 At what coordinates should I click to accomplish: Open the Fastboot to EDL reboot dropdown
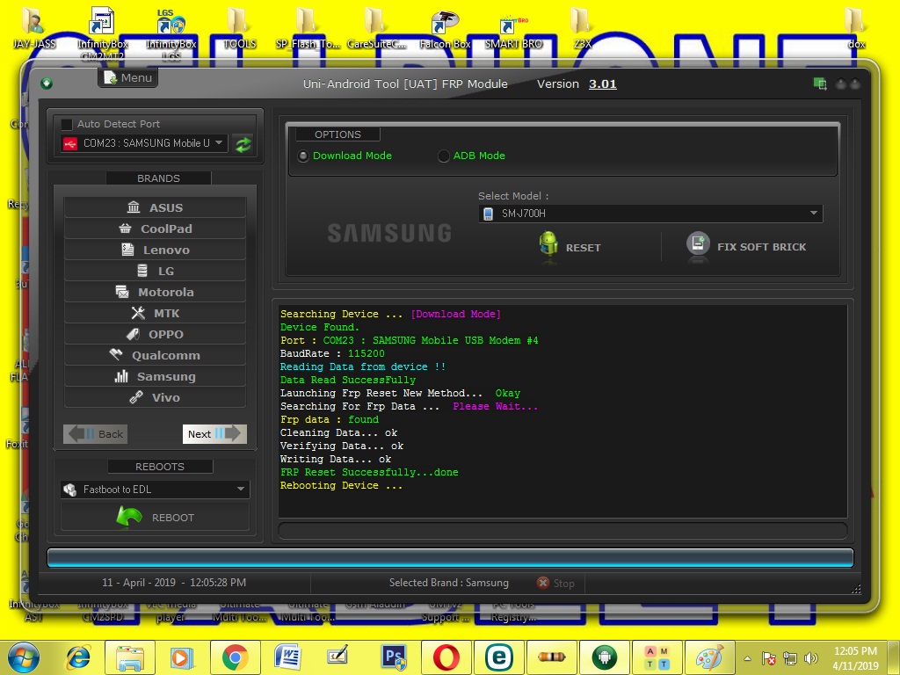coord(155,490)
